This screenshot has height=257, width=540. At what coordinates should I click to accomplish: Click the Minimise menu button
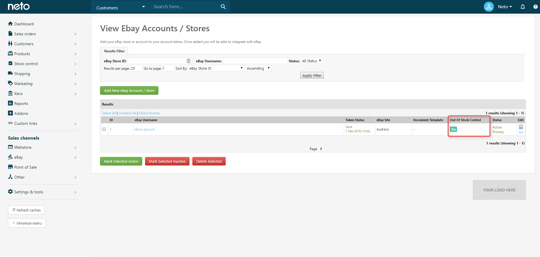27,223
